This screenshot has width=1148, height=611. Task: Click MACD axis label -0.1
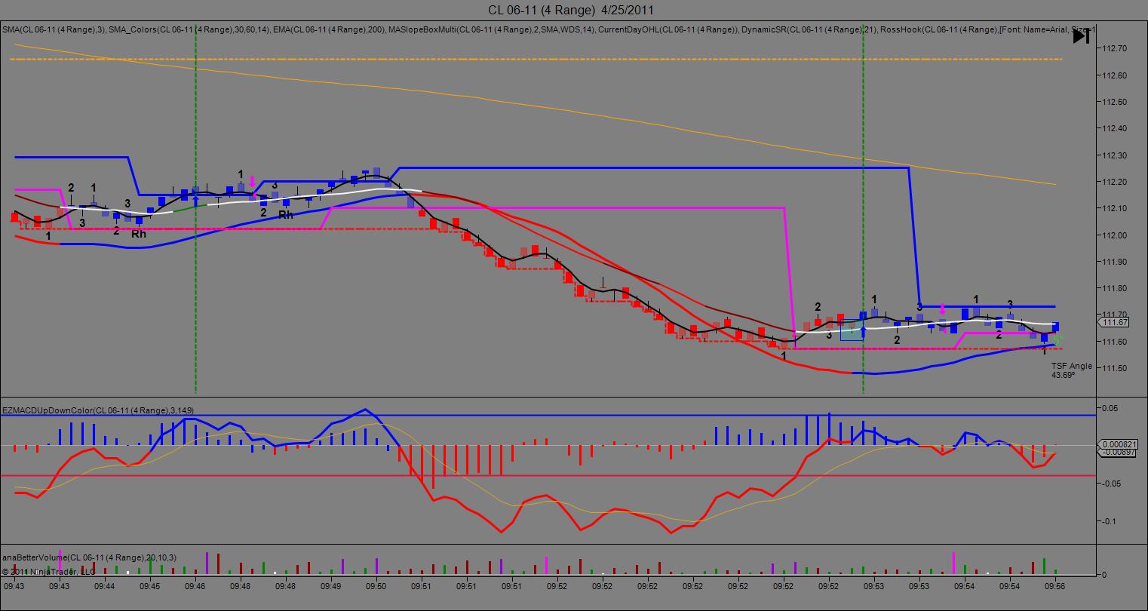(1109, 521)
